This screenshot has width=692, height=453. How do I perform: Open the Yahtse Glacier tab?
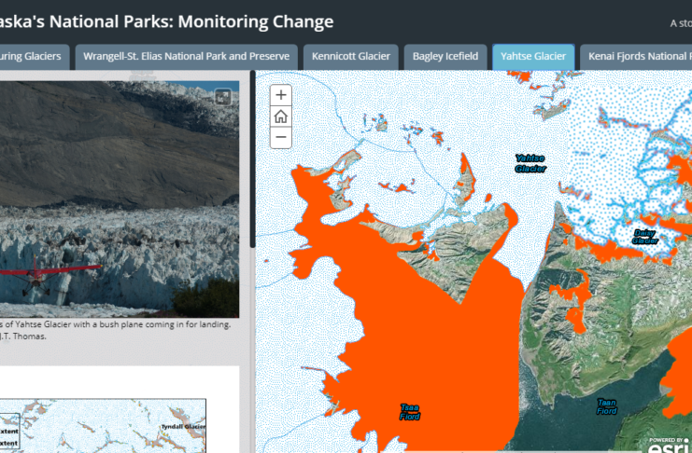(x=532, y=57)
